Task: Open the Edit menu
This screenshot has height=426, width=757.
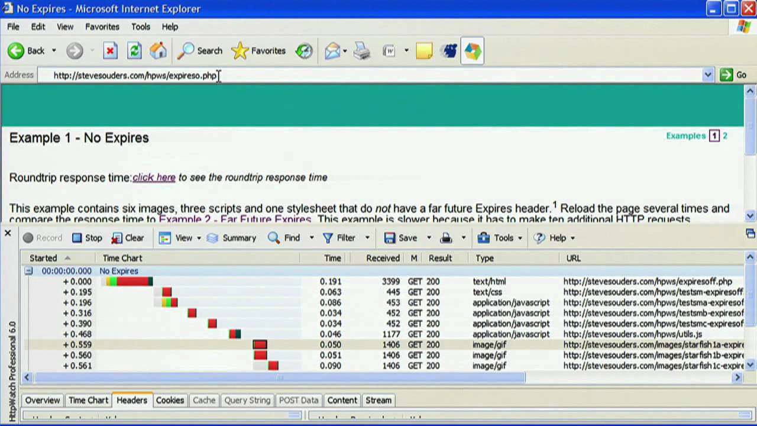Action: (x=38, y=27)
